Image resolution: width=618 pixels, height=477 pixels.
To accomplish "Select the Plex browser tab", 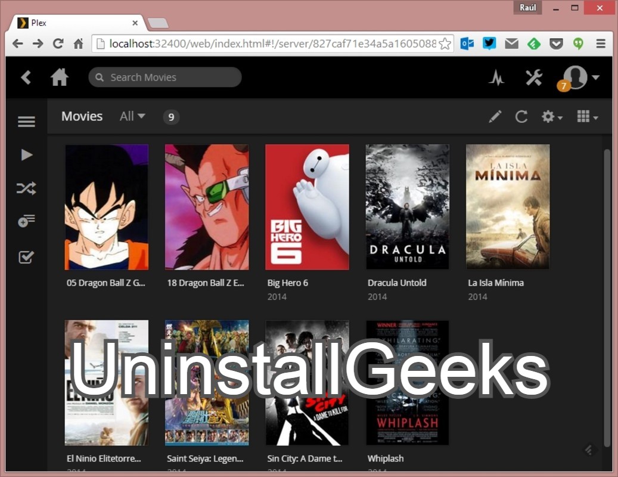I will point(77,23).
